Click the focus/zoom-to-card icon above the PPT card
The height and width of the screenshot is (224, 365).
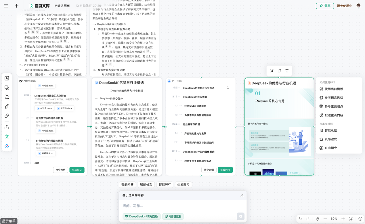tap(272, 71)
